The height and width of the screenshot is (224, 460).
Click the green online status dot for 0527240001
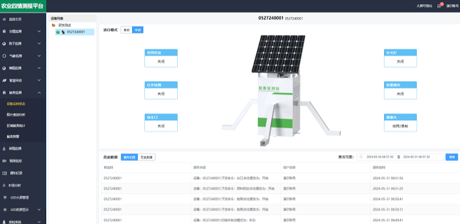coord(58,32)
